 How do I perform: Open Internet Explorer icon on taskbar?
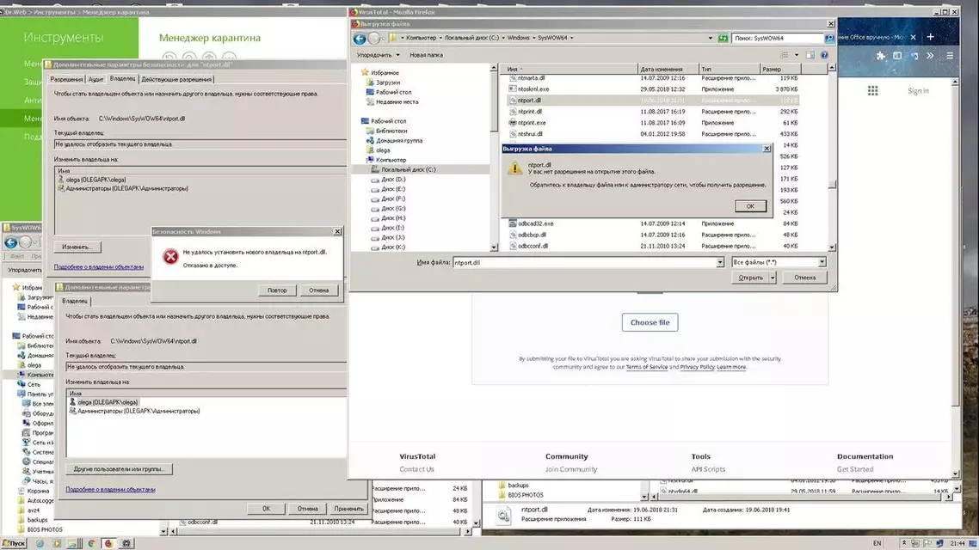pyautogui.click(x=40, y=543)
